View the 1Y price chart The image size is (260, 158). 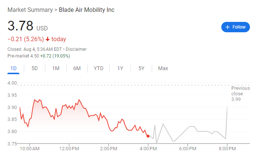coord(120,68)
